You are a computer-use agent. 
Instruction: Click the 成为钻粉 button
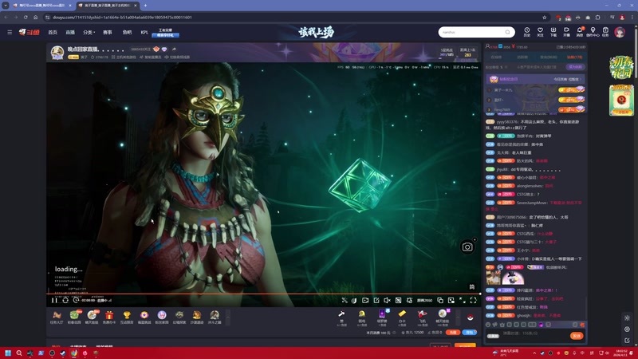(575, 67)
